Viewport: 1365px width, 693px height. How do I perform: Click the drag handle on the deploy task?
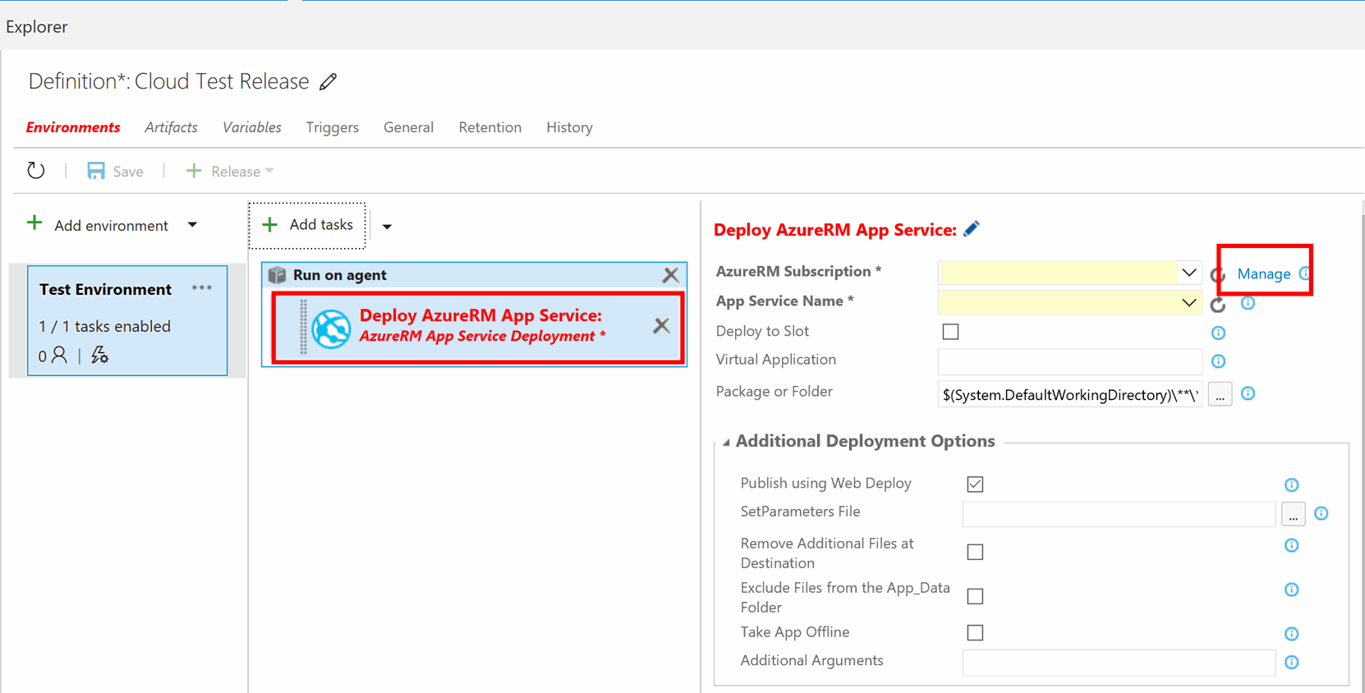point(303,327)
